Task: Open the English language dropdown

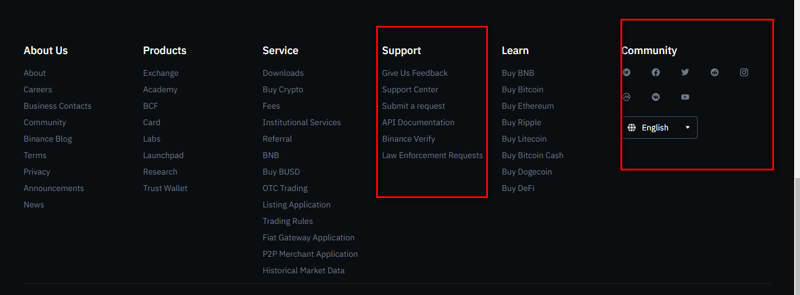Action: tap(659, 128)
